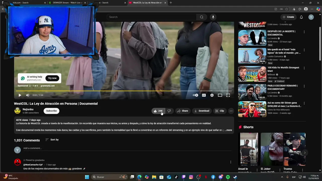Click the YouTube search magnifier button

click(x=202, y=17)
